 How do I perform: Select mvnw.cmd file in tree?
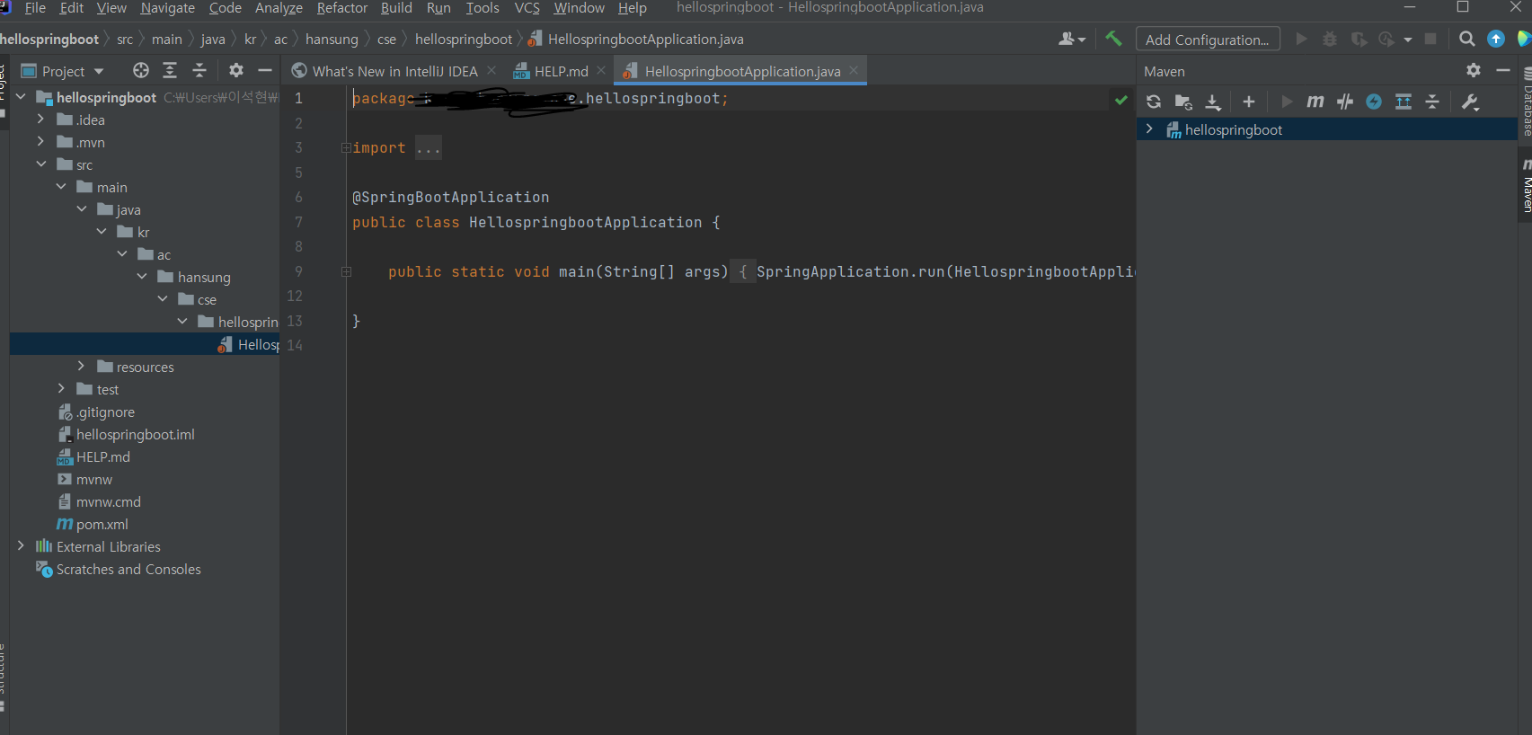(x=108, y=501)
